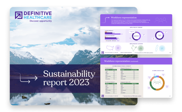
Task: Click the Sweden map outline icon
Action: pyautogui.click(x=157, y=48)
